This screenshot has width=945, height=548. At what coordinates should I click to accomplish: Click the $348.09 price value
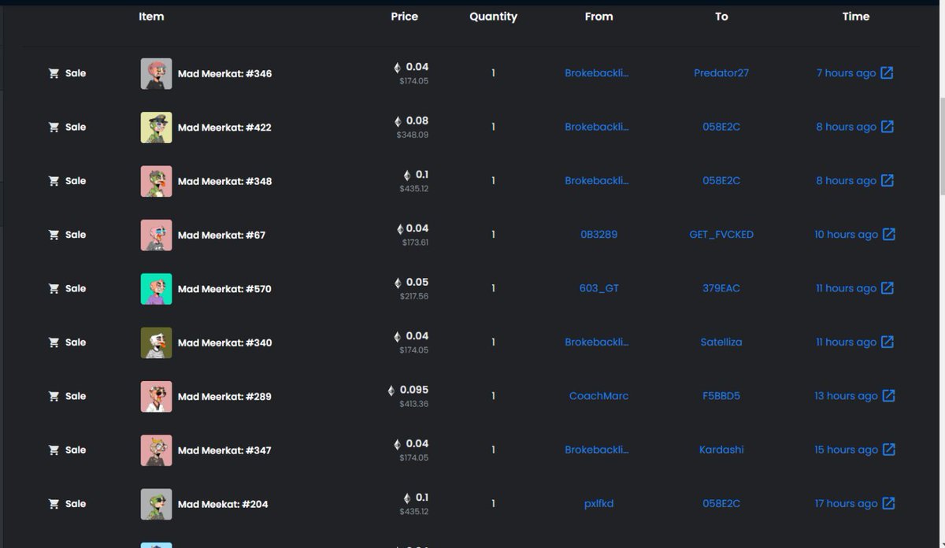point(413,135)
